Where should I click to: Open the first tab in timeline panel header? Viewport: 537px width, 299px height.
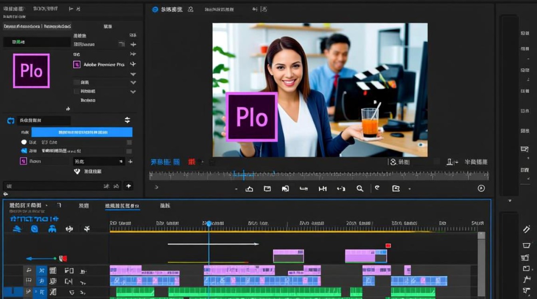[x=25, y=205]
